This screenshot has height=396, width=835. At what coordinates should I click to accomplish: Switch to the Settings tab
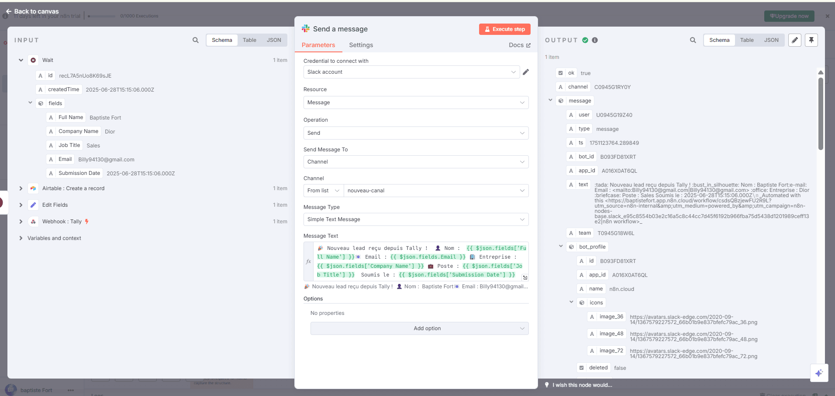pyautogui.click(x=361, y=45)
